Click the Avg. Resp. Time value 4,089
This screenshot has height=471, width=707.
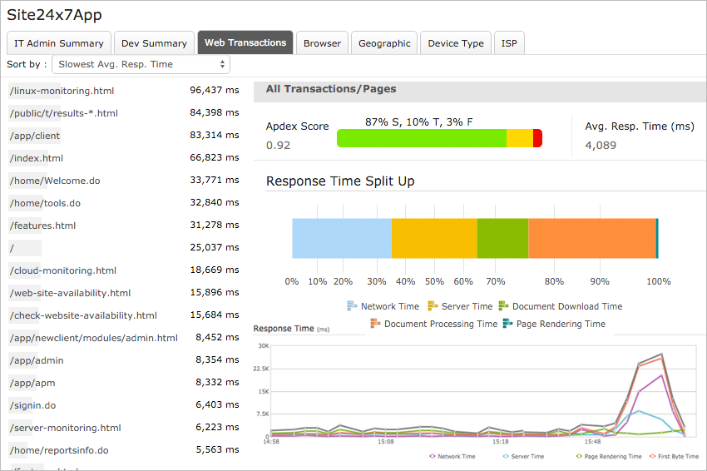pyautogui.click(x=601, y=146)
